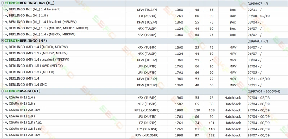The height and width of the screenshot is (139, 288).
Task: Click kW value 53 in BERLINGO 1.4 row
Action: 197,79
